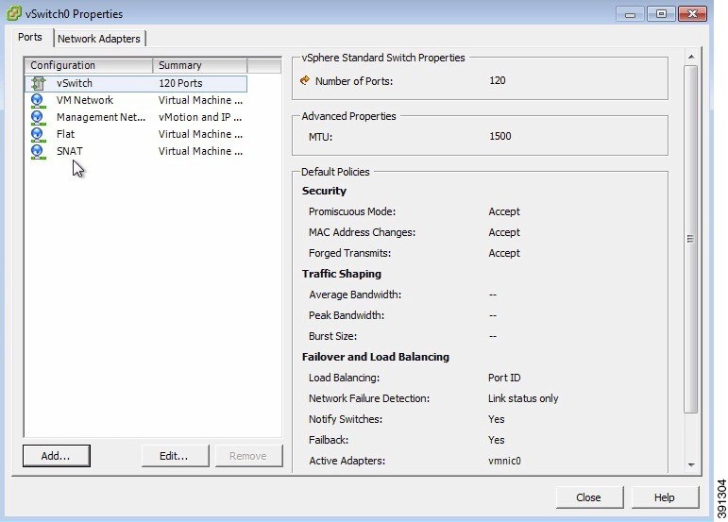
Task: Click the Burst Size label
Action: 333,336
